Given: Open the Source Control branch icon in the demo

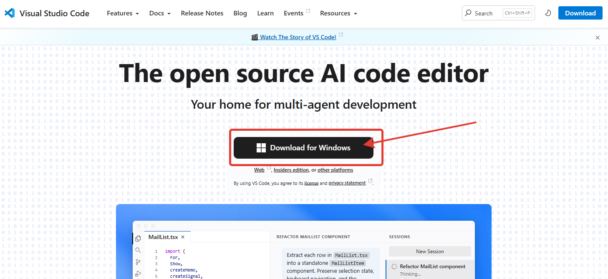Looking at the screenshot, I should [x=138, y=262].
